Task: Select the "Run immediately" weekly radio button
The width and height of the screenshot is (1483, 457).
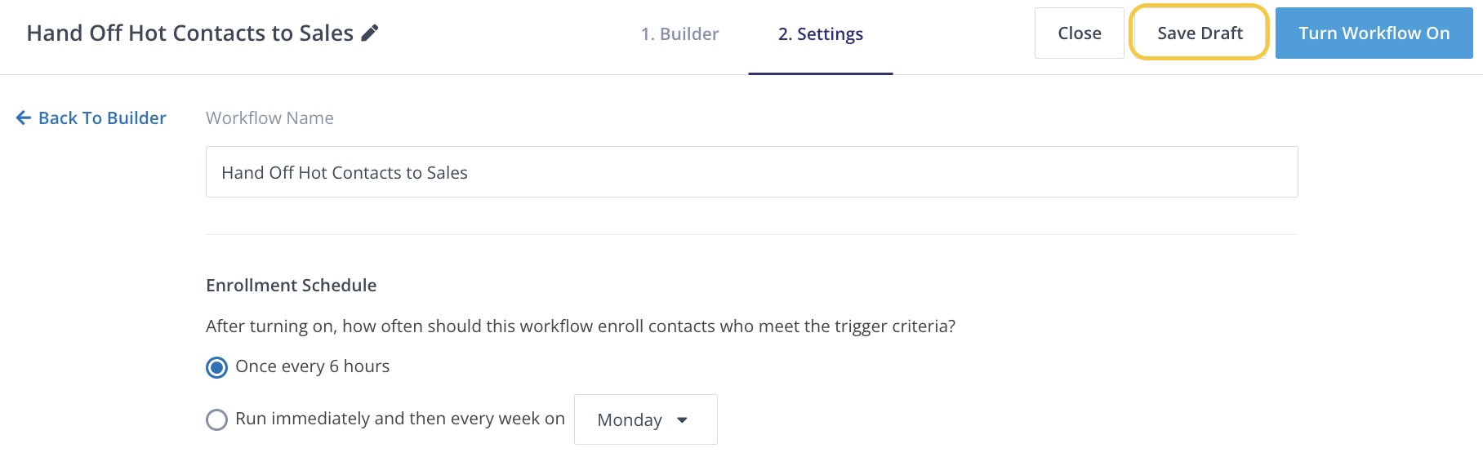Action: point(216,419)
